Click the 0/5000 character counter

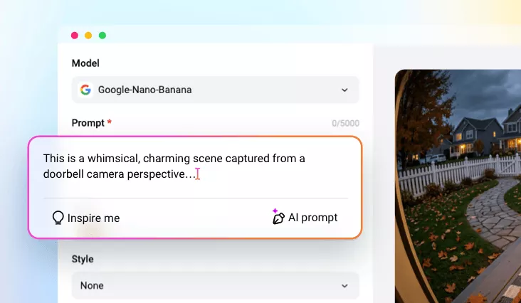click(x=346, y=124)
